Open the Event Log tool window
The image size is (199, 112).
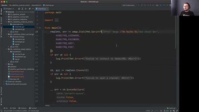point(171,108)
